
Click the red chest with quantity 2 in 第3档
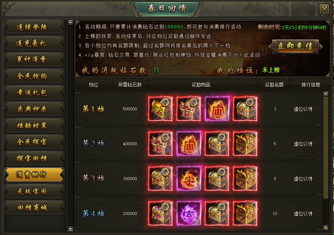coord(245,178)
